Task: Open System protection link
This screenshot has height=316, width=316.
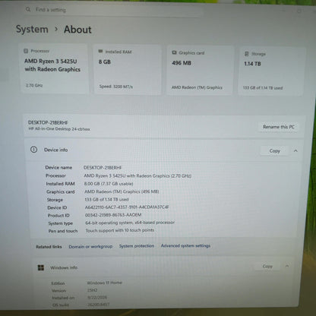Action: 137,246
